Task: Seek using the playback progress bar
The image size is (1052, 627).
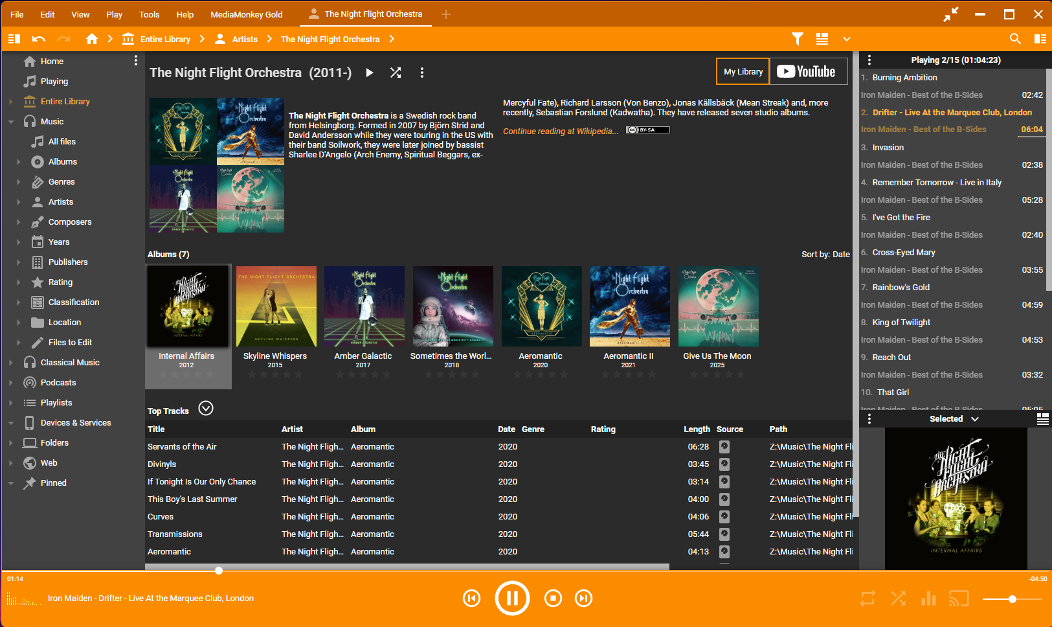Action: (526, 571)
